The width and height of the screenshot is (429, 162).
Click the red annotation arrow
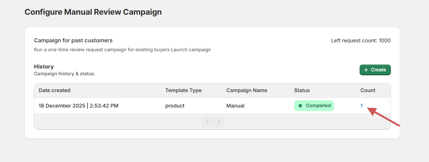pyautogui.click(x=384, y=117)
